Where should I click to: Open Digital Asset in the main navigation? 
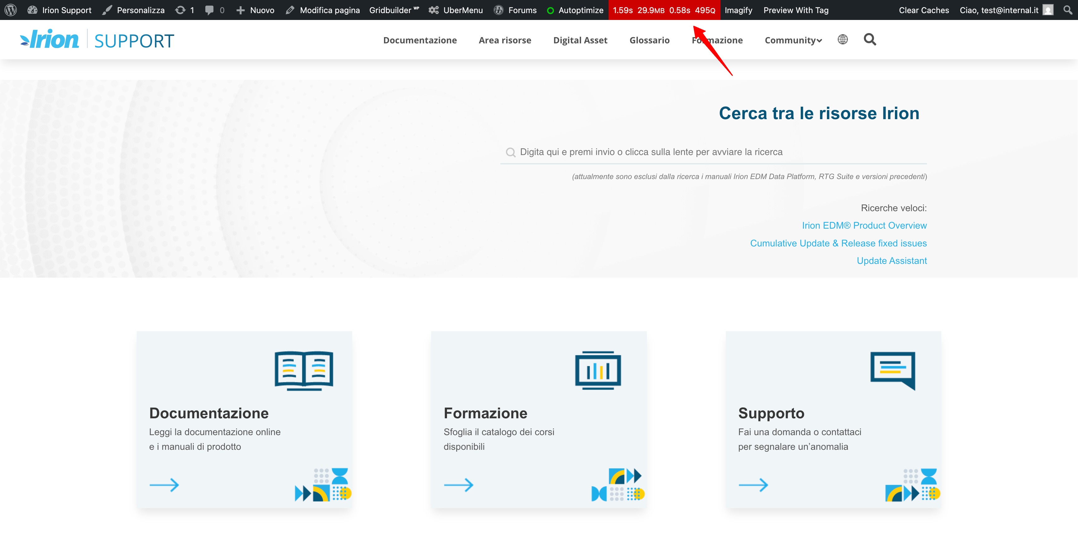pos(580,40)
